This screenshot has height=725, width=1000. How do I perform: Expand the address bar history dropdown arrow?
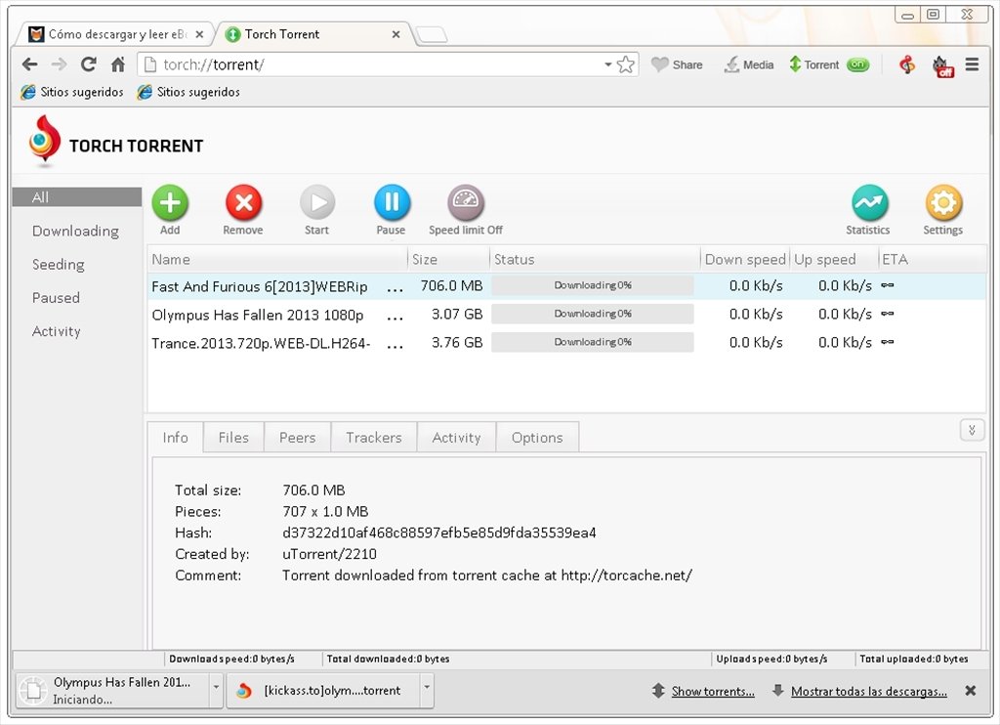click(x=607, y=64)
